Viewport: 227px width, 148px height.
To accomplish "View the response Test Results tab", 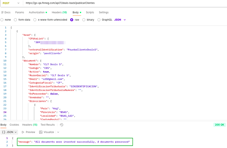I will click(47, 125).
